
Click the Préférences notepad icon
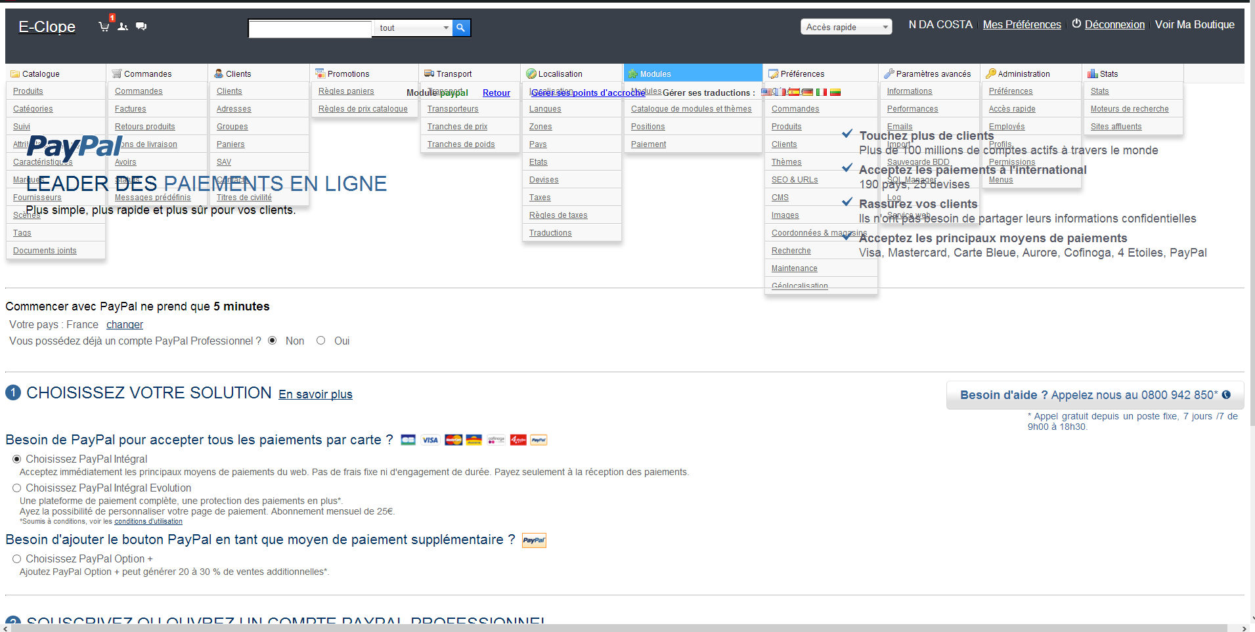coord(774,74)
